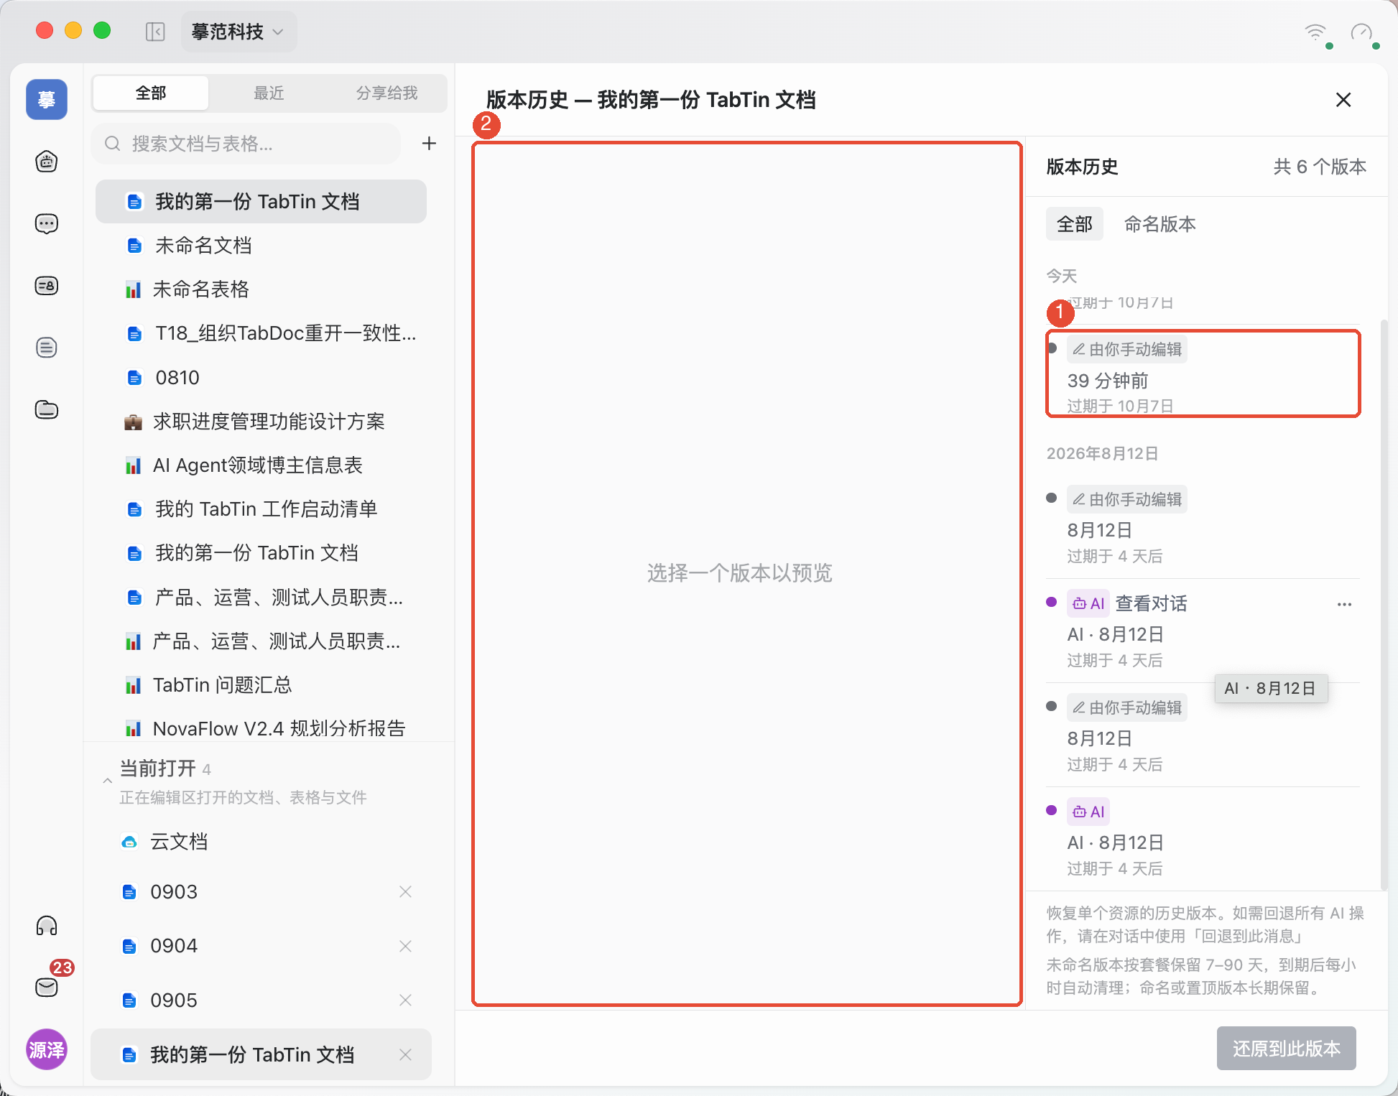Switch to the 最近 tab
This screenshot has height=1096, width=1398.
269,93
